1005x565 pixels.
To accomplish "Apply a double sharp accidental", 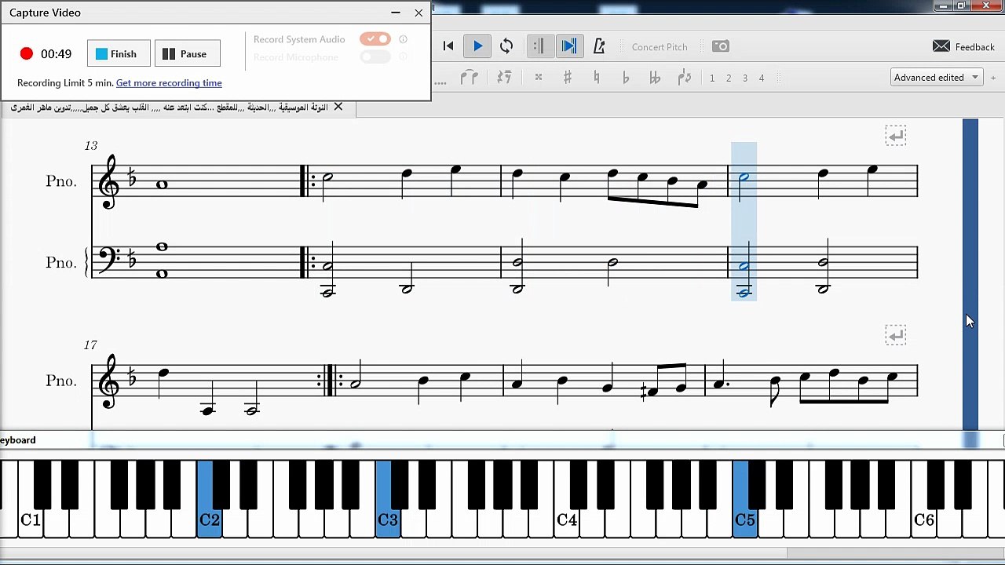I will [539, 78].
